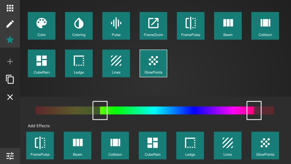Select Collision tile in top grid

(x=265, y=26)
